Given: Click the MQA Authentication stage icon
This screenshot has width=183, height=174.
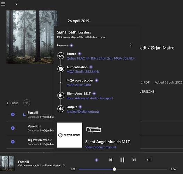Looking at the screenshot, I should 61,69.
